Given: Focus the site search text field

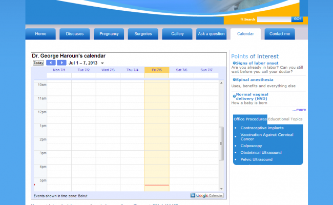Looking at the screenshot, I should click(274, 19).
